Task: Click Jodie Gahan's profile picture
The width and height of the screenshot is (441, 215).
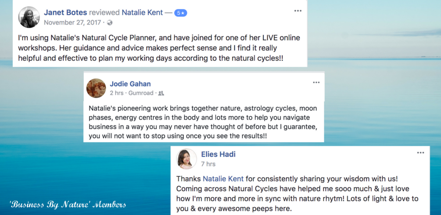Action: click(x=96, y=88)
